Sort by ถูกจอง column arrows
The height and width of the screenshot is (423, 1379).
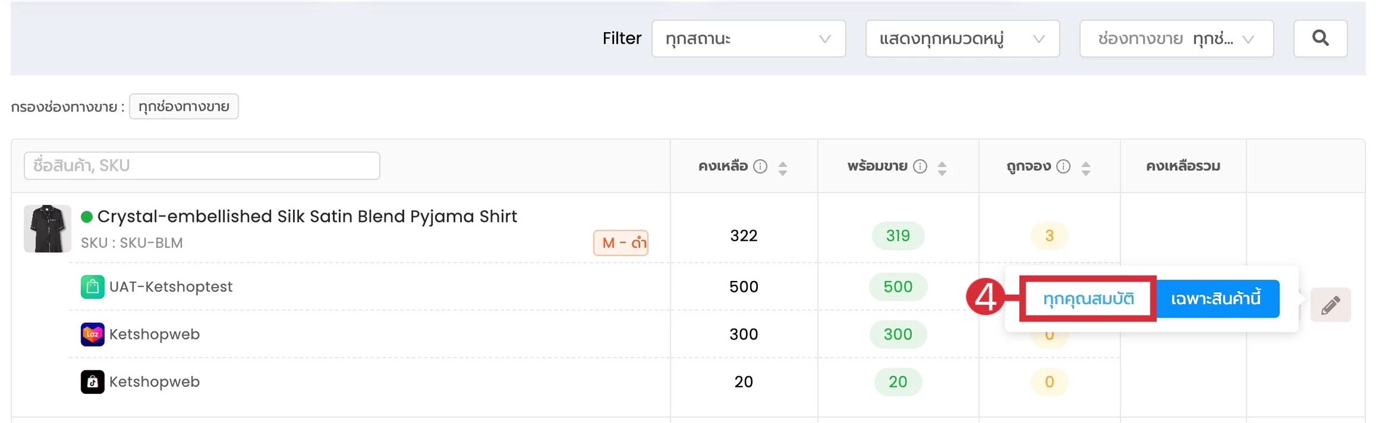click(1086, 169)
